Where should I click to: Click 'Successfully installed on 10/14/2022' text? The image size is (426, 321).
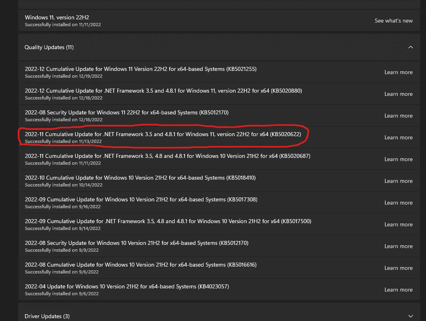(64, 185)
